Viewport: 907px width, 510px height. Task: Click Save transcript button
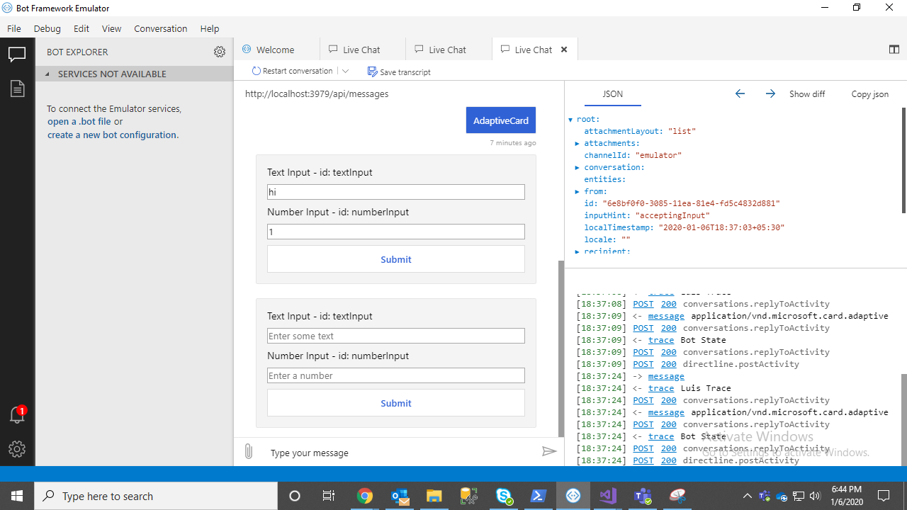point(399,72)
